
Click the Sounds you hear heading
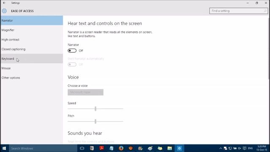[85, 133]
